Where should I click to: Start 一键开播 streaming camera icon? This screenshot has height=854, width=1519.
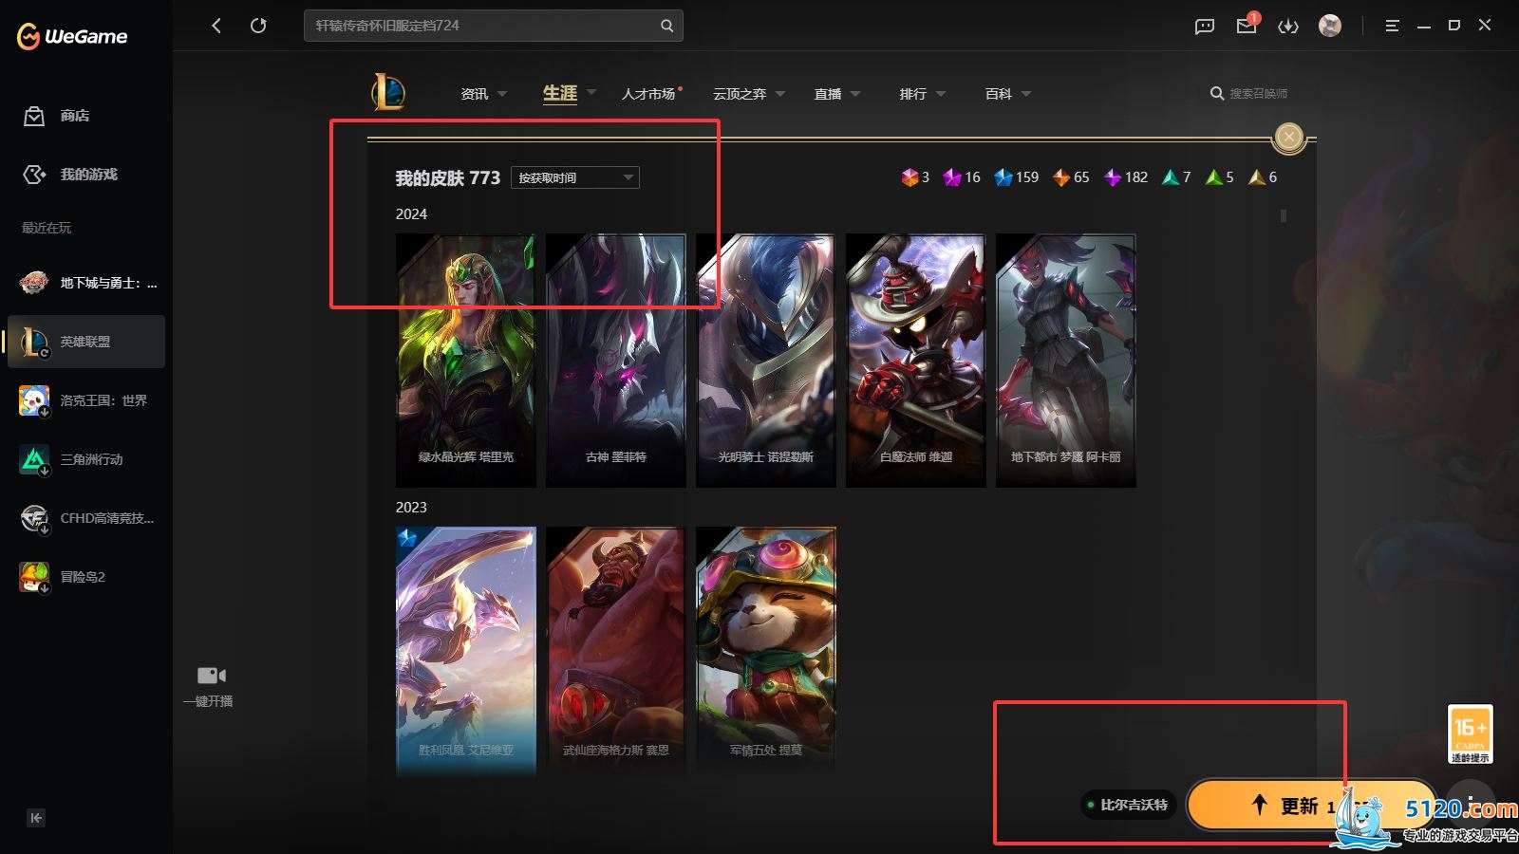click(x=211, y=675)
